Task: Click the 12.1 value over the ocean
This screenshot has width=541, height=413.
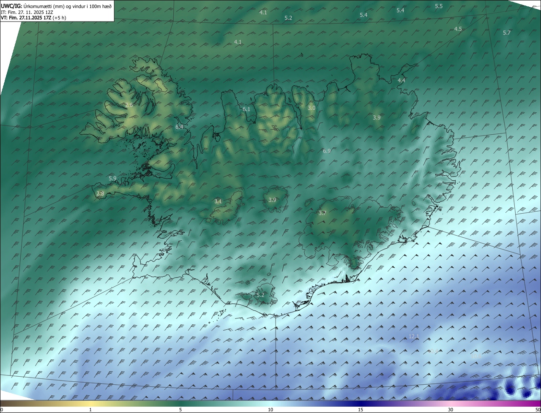Action: [414, 337]
